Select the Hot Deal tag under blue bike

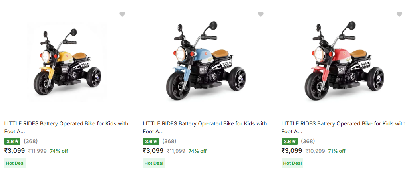pyautogui.click(x=154, y=163)
